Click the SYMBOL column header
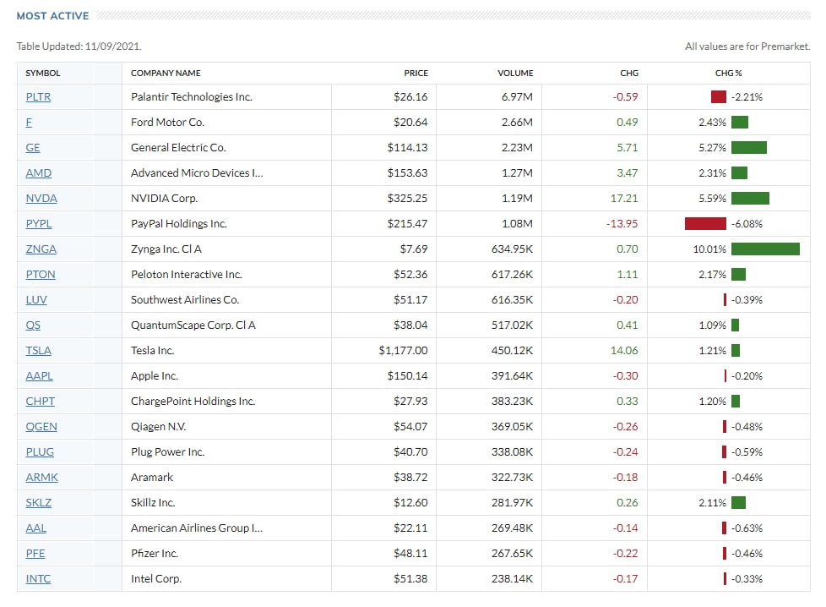The width and height of the screenshot is (826, 607). [x=43, y=73]
